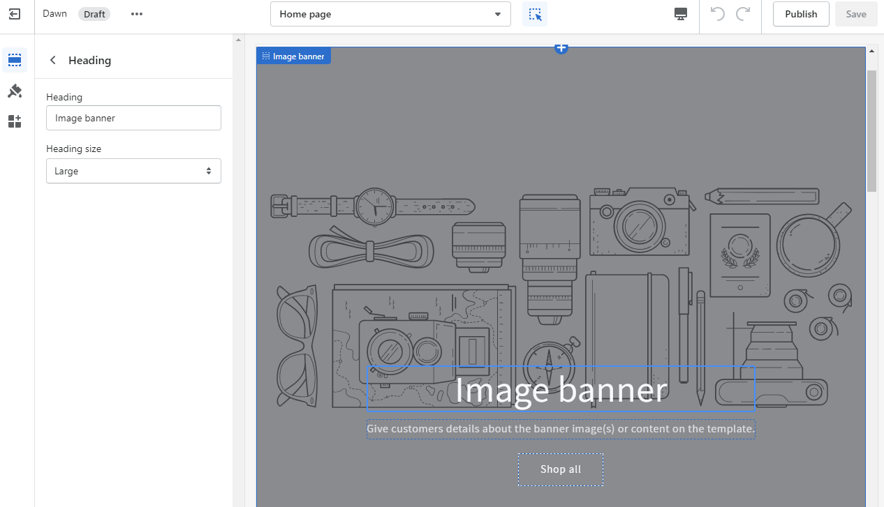
Task: Select the Image banner section label
Action: 293,56
